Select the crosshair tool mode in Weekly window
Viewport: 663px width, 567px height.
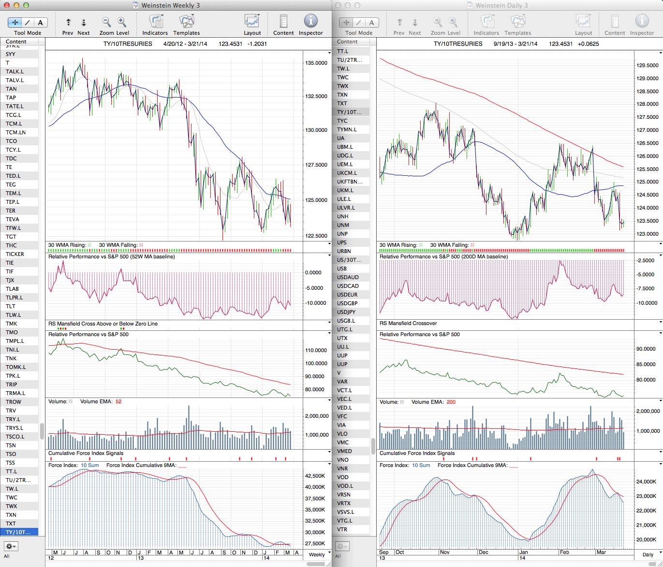tap(15, 23)
